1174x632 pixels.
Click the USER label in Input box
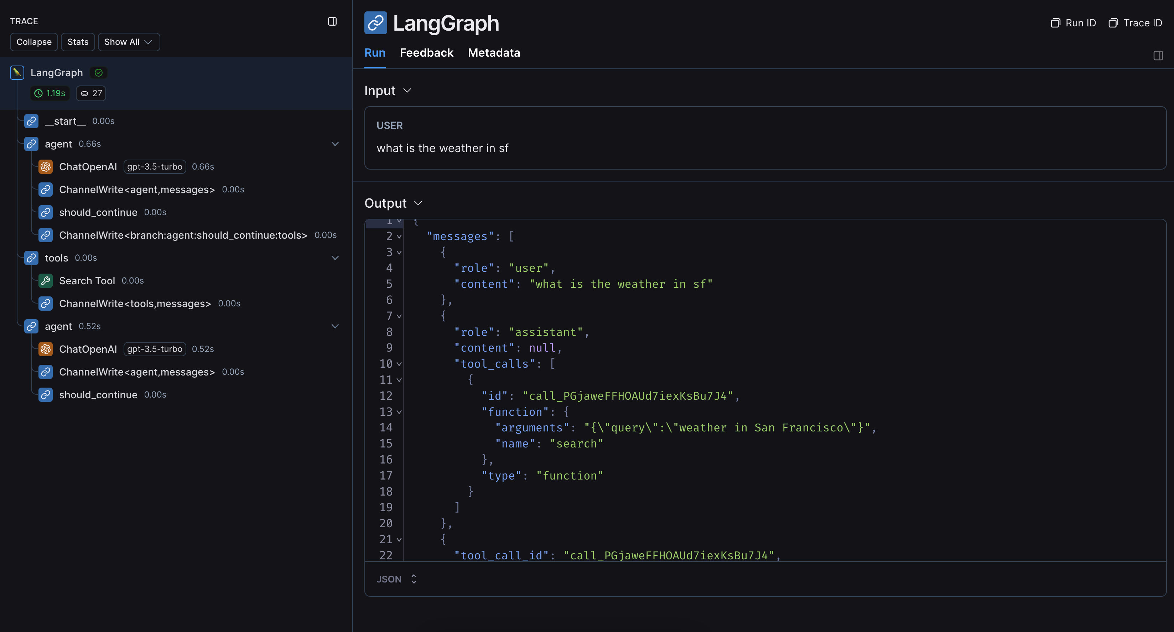coord(389,125)
